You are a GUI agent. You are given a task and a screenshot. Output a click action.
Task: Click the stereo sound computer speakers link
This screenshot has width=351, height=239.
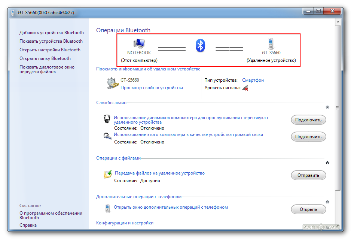click(191, 120)
